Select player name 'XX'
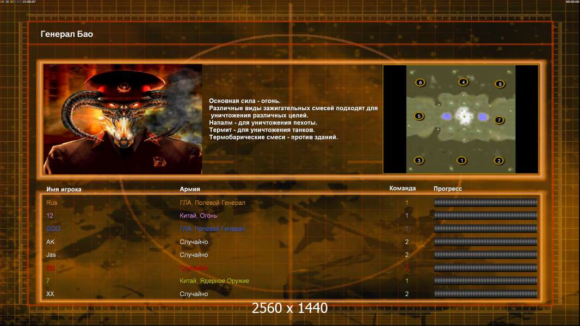The width and height of the screenshot is (580, 326). [50, 294]
